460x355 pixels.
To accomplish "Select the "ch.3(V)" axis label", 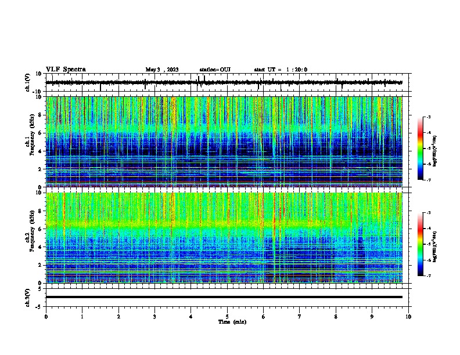I will pyautogui.click(x=28, y=298).
